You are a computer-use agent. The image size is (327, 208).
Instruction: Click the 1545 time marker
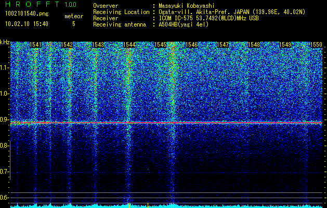click(x=160, y=45)
